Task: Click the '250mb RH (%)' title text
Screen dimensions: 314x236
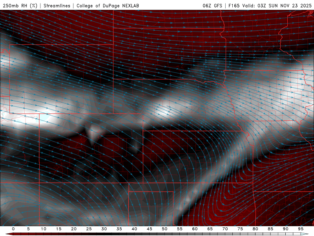Action: pyautogui.click(x=20, y=6)
